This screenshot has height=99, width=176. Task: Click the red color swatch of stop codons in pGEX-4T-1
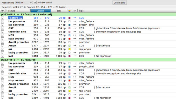pyautogui.click(x=70, y=39)
